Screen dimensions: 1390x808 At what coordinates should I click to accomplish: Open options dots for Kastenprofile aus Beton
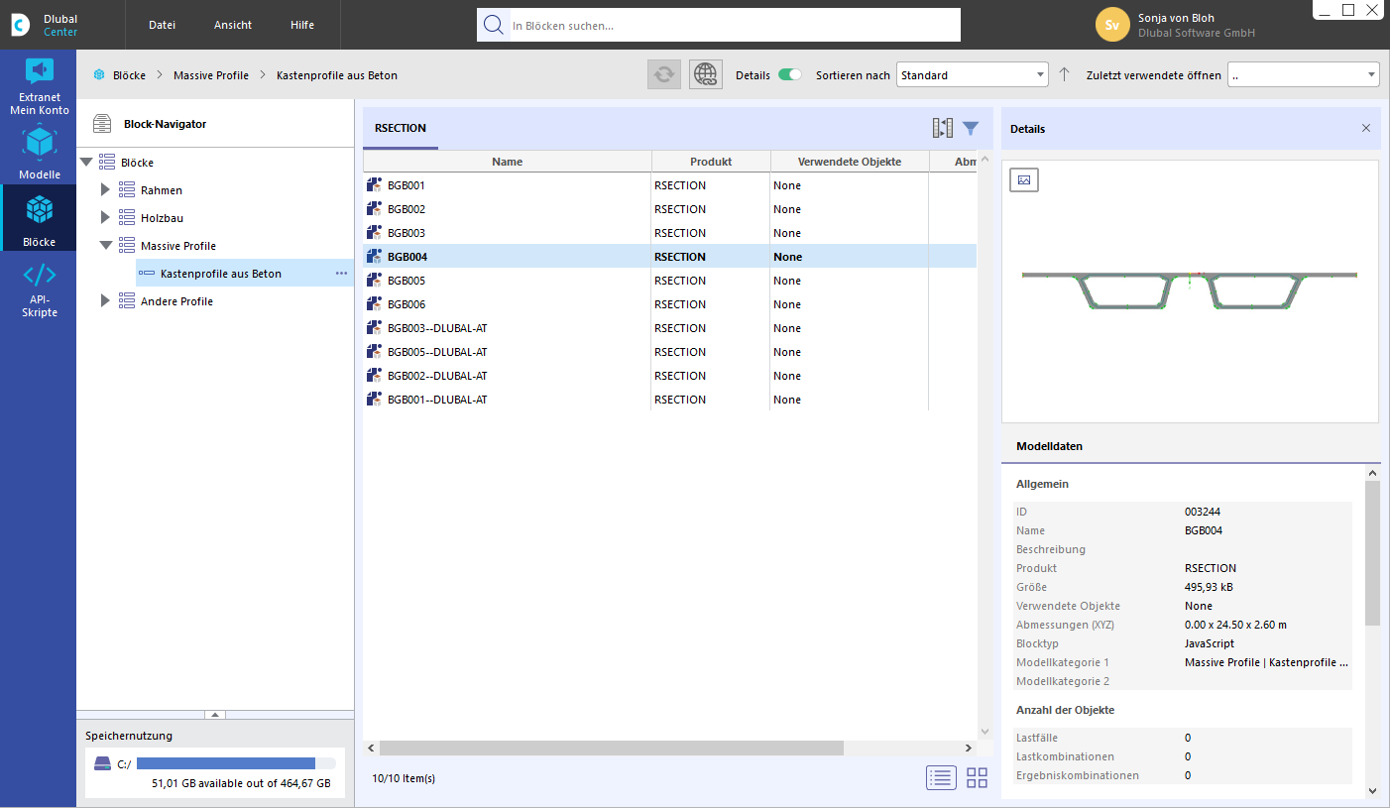click(x=341, y=273)
